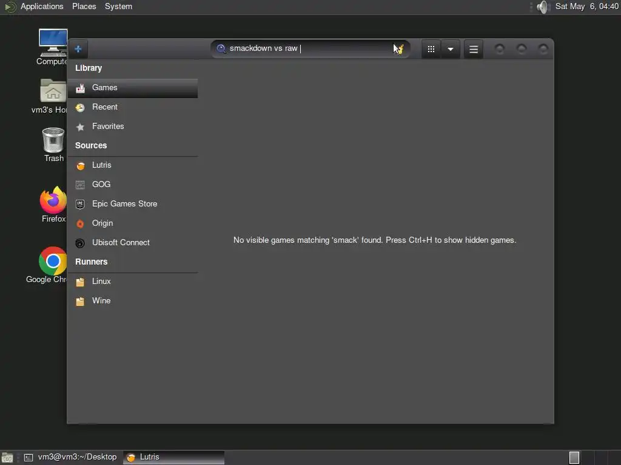
Task: Select the Firefox desktop icon
Action: pyautogui.click(x=53, y=205)
